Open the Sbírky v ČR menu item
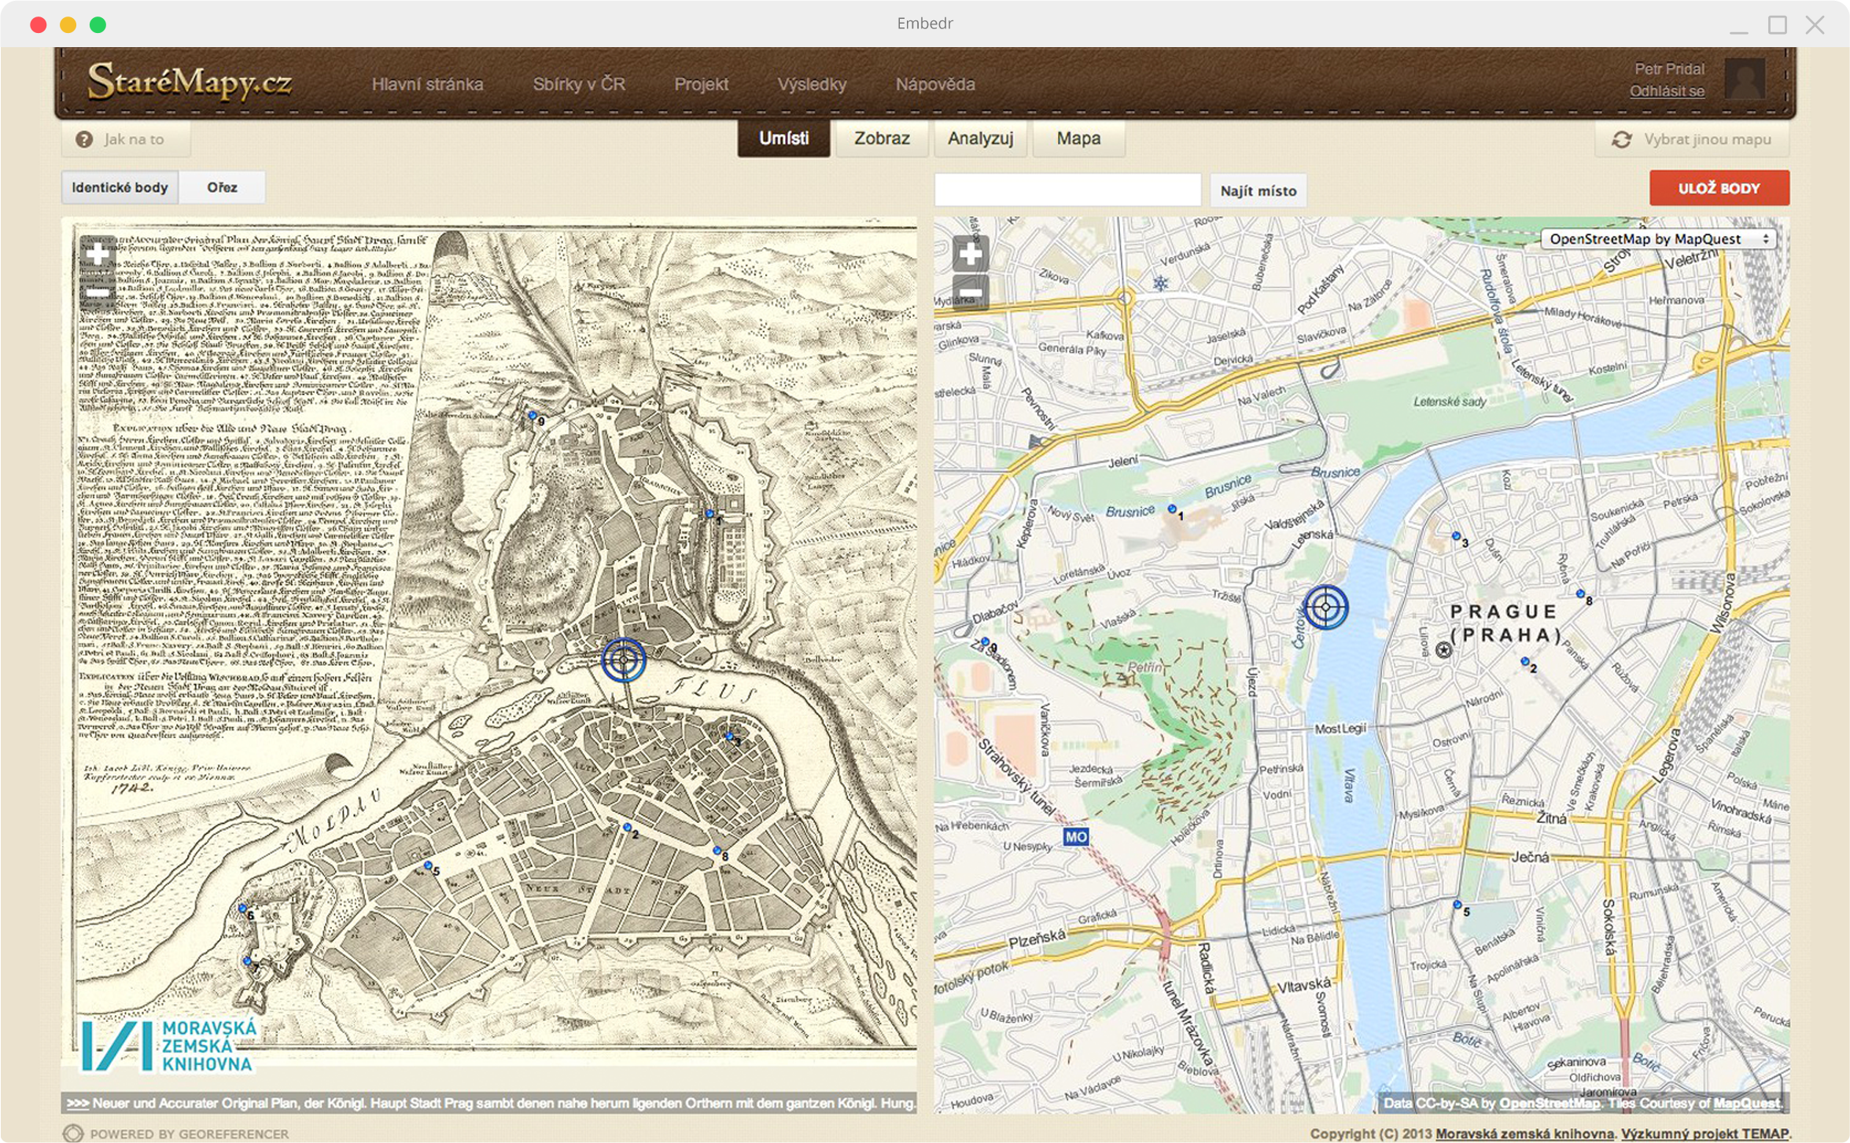The height and width of the screenshot is (1143, 1850). (x=579, y=84)
